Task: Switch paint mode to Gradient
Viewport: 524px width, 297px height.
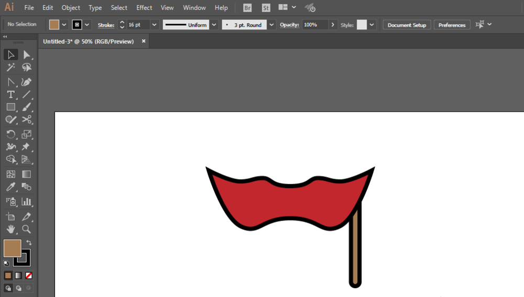Action: click(18, 276)
